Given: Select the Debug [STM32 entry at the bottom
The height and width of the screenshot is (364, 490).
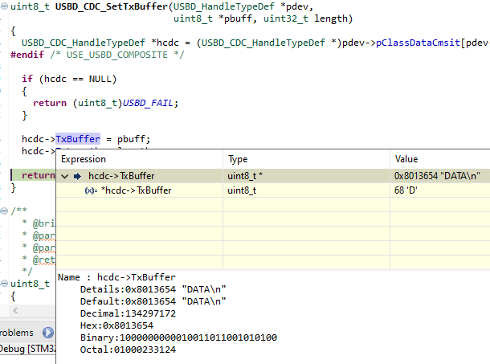Looking at the screenshot, I should 26,349.
